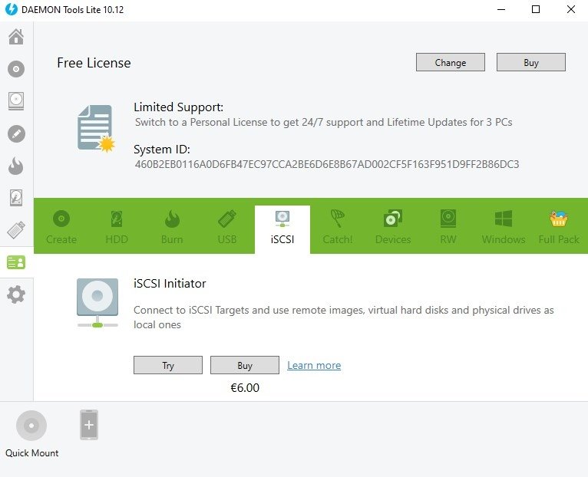588x477 pixels.
Task: Click the Limited Support heading
Action: click(x=179, y=107)
